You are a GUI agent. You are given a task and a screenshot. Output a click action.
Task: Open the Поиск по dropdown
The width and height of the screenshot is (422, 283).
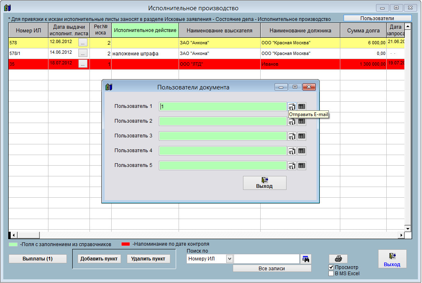coord(229,259)
